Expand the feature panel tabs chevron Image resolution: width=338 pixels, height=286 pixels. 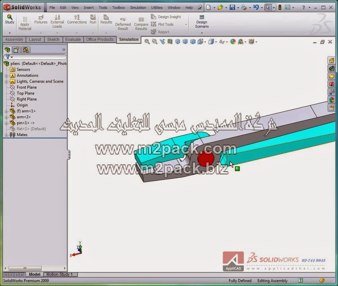[x=64, y=50]
